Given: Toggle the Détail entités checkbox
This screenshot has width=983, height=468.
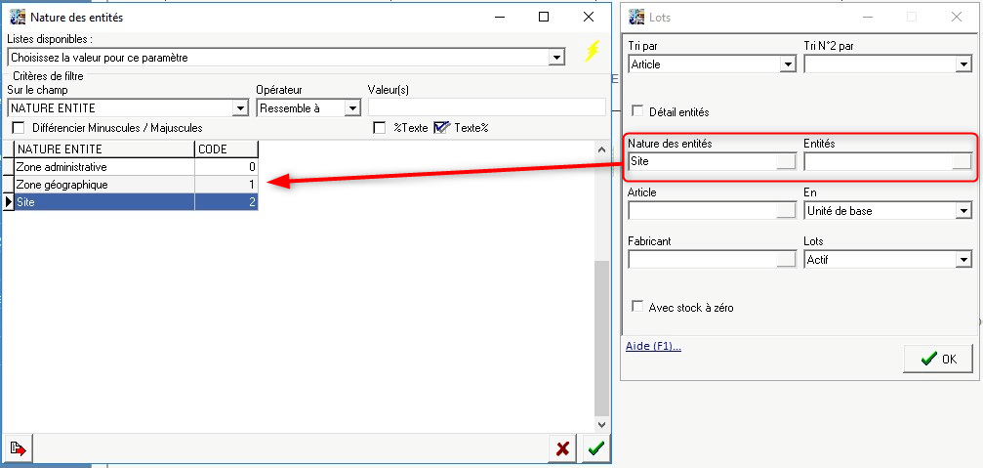Looking at the screenshot, I should 639,112.
